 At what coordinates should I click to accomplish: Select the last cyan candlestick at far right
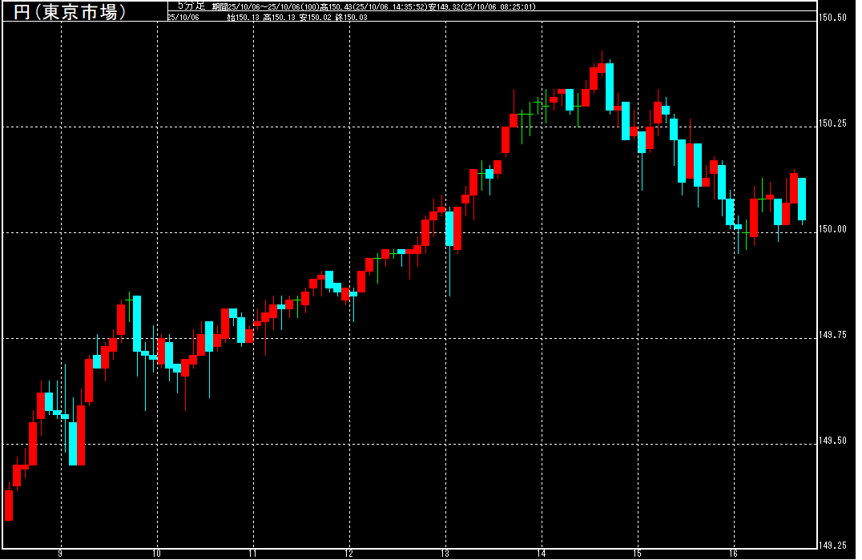[x=801, y=199]
